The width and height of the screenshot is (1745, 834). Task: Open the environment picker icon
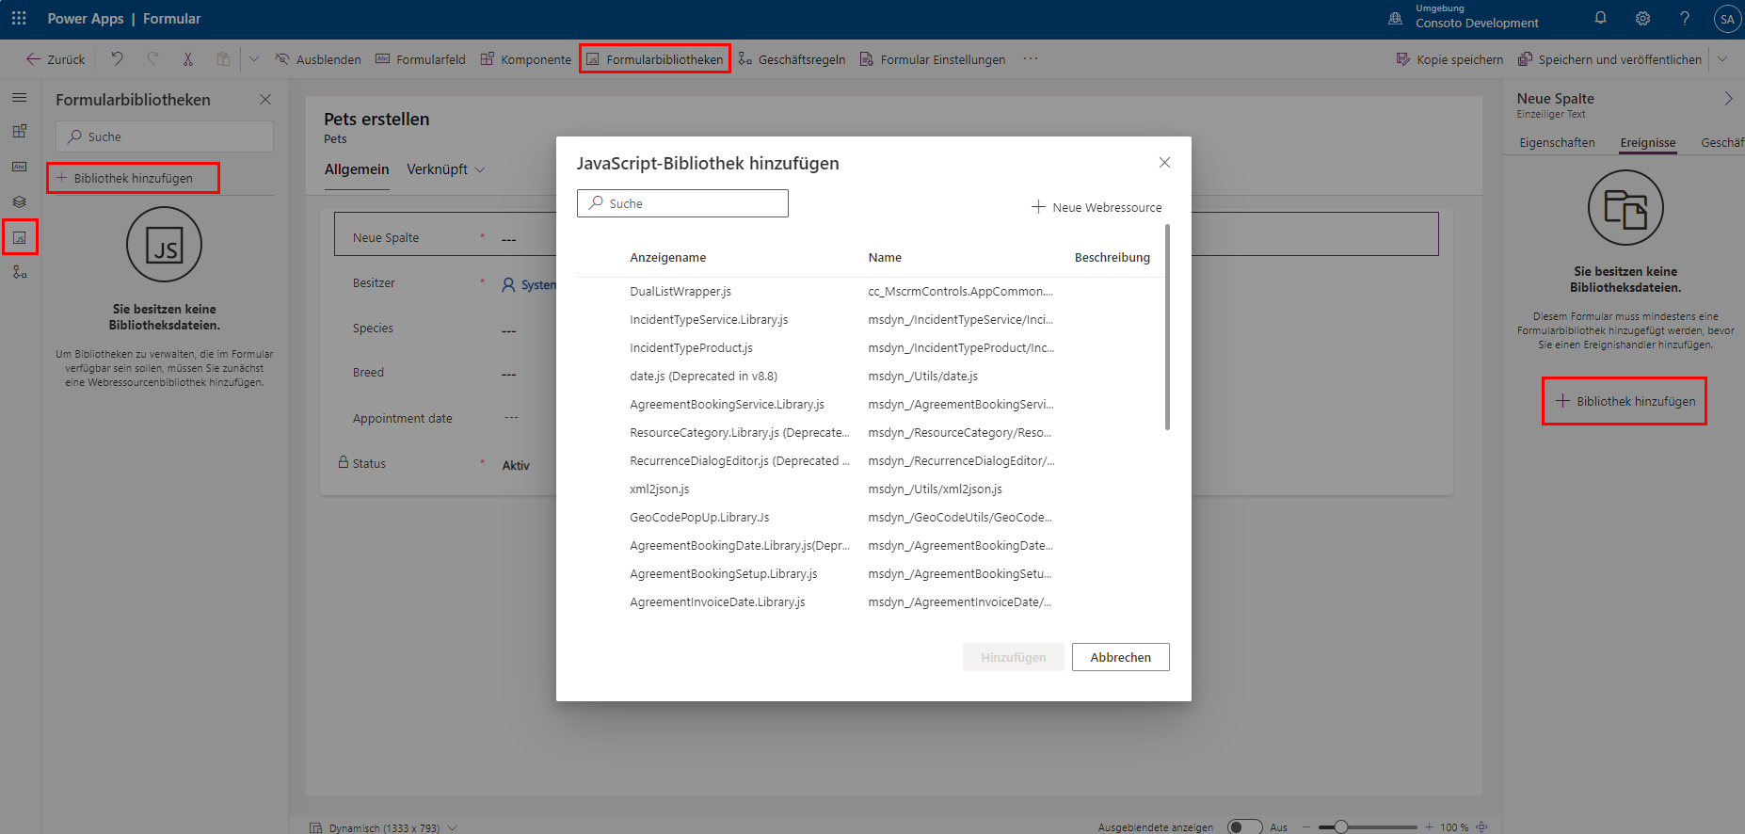[1396, 18]
